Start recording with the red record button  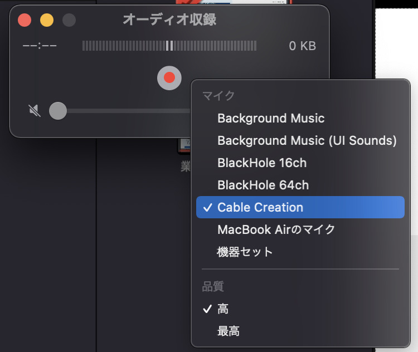pyautogui.click(x=169, y=78)
